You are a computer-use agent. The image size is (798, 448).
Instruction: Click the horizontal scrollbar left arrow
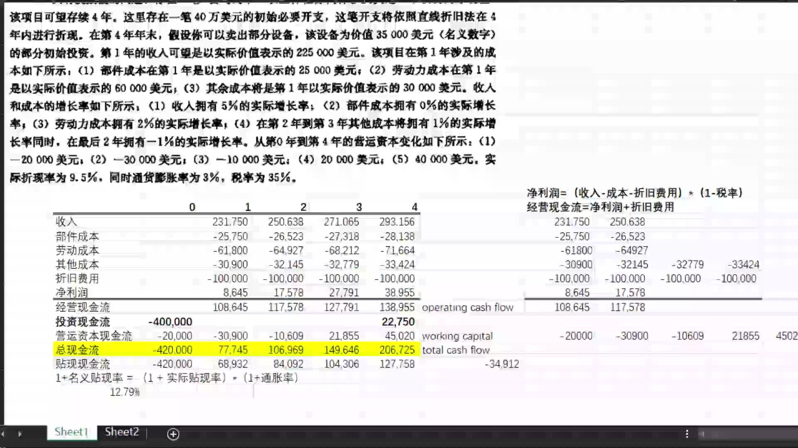[702, 434]
